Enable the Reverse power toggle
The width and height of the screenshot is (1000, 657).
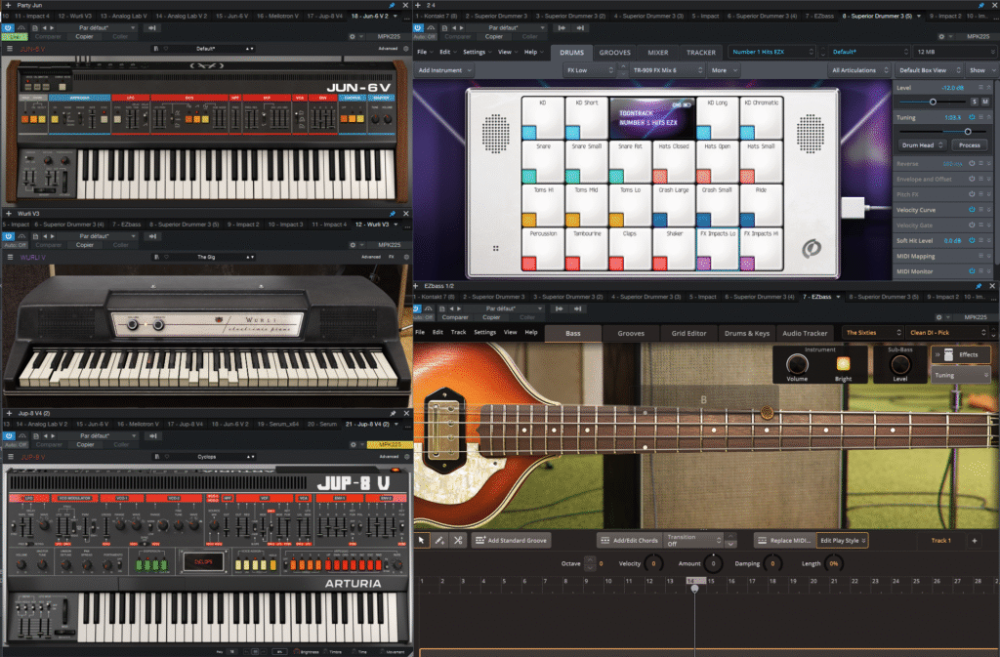(972, 164)
